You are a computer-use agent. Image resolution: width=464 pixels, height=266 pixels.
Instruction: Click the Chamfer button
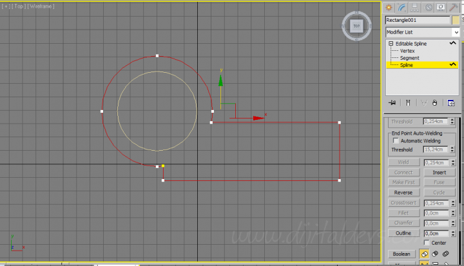coord(403,222)
